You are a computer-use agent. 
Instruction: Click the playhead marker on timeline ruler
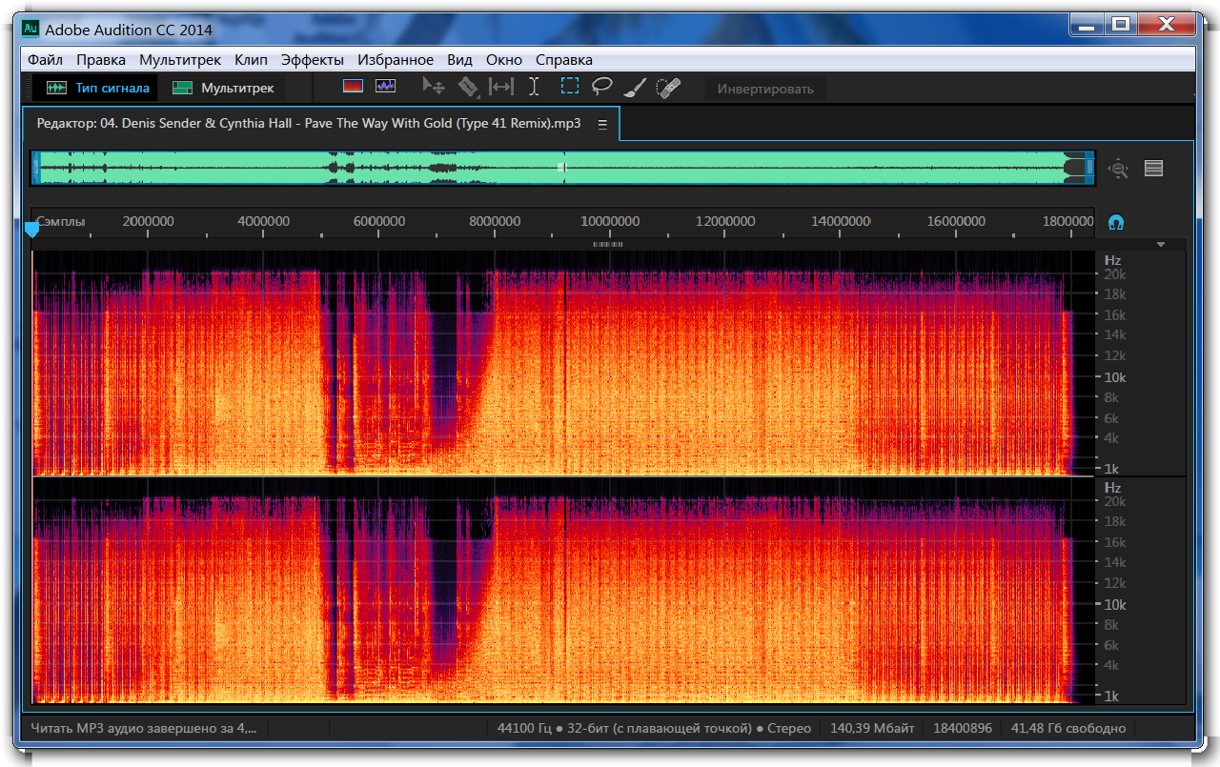31,230
